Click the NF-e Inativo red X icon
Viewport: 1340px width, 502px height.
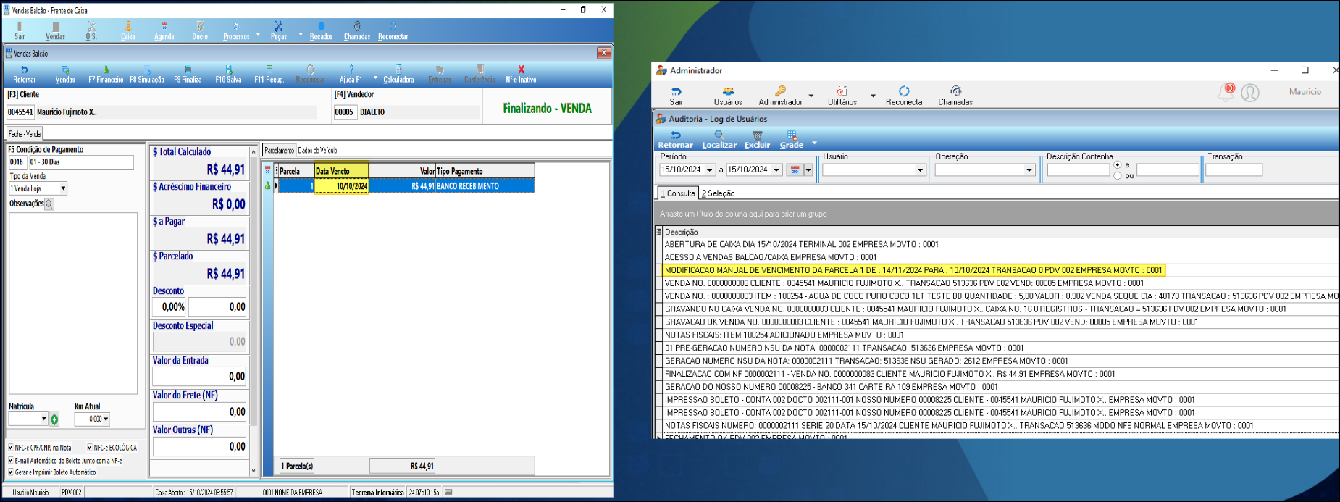tap(521, 74)
